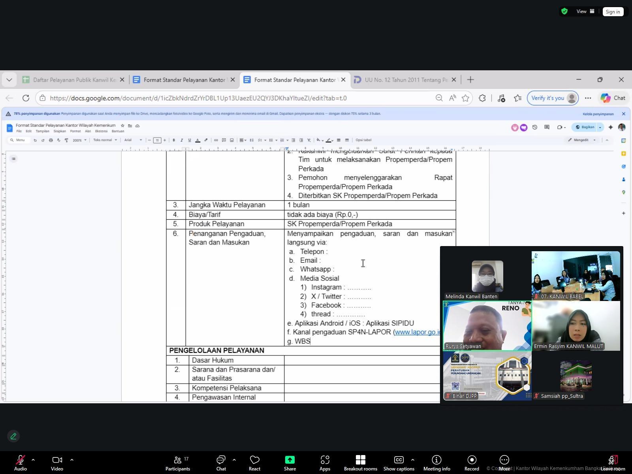The width and height of the screenshot is (632, 474).
Task: Click the Record button icon
Action: tap(472, 460)
